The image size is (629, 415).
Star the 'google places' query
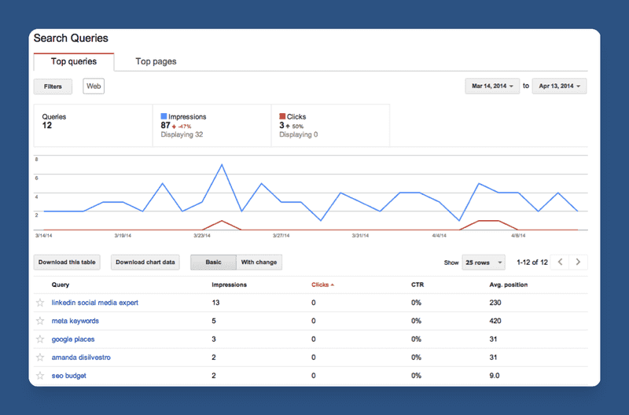40,339
